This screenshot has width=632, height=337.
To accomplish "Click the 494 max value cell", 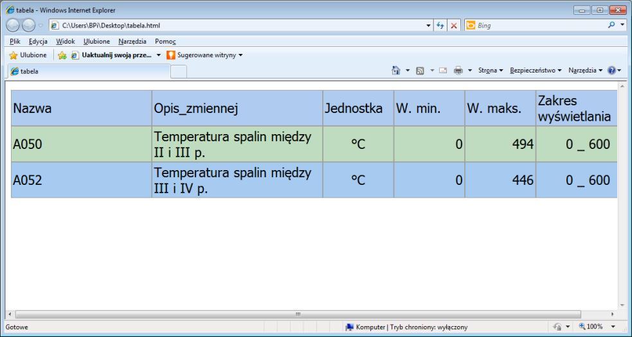I will click(500, 144).
